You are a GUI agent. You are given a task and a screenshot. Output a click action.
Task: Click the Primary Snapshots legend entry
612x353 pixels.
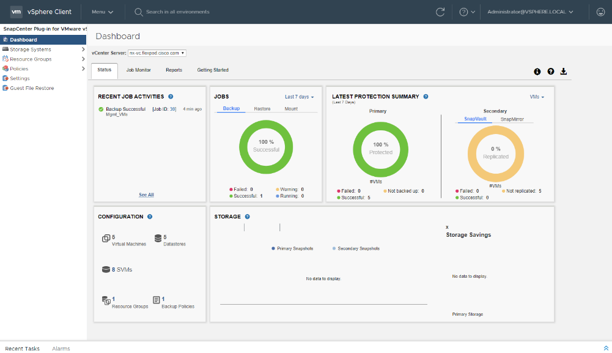[x=292, y=249]
